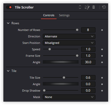Click the Number of Rows value field
Screen dimensions: 111x105
click(88, 30)
